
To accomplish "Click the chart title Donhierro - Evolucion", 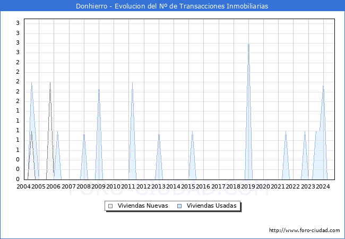I will [x=172, y=6].
